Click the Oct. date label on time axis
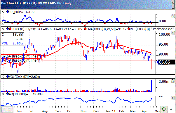 69,111
